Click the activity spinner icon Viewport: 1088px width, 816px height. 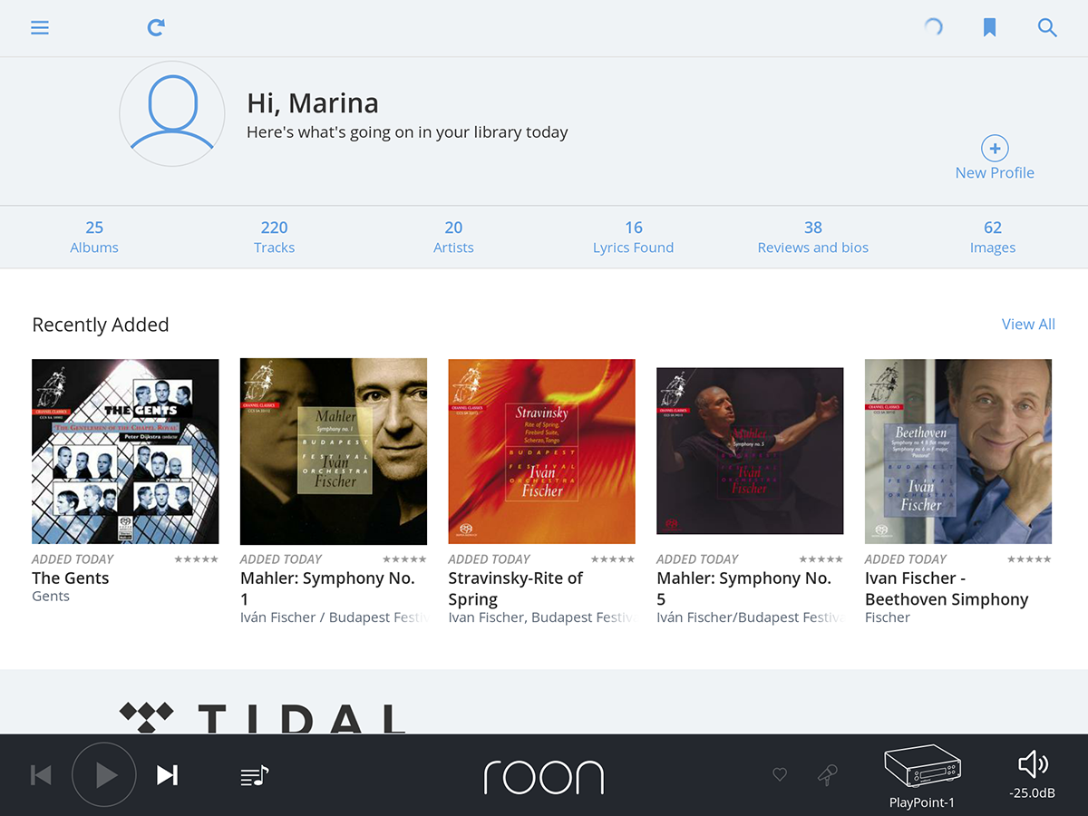point(933,27)
